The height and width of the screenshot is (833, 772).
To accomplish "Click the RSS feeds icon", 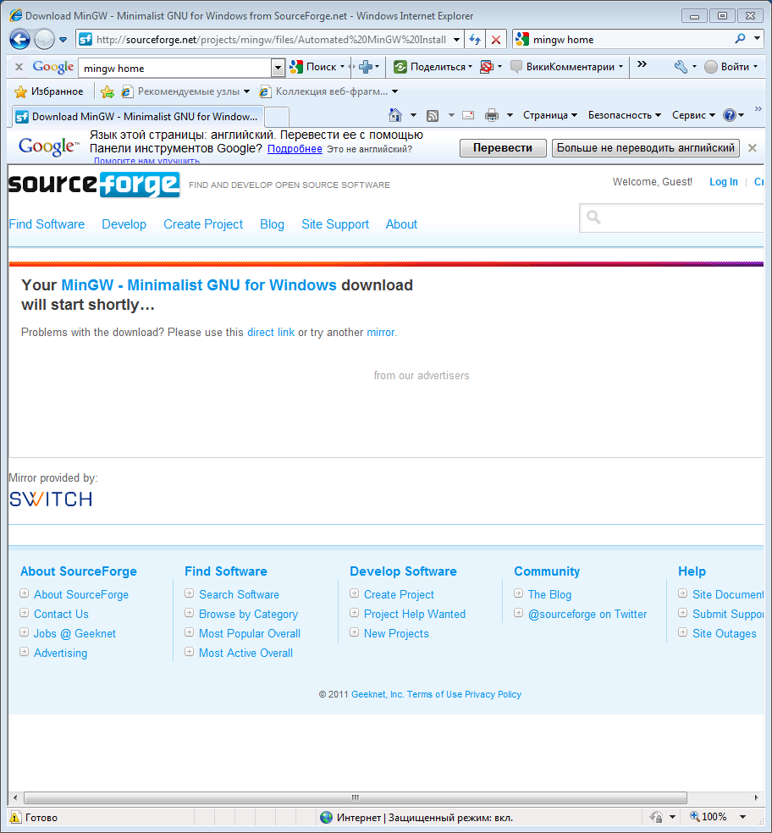I will click(433, 115).
